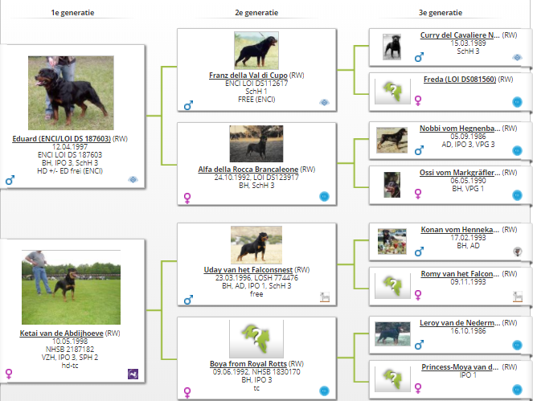Click the purple kennel badge on Ketai's card
Viewport: 533px width, 401px height.
[x=133, y=374]
